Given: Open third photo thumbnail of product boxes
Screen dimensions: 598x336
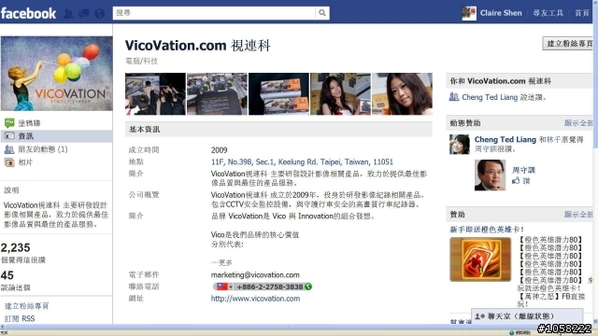Looking at the screenshot, I should (278, 94).
